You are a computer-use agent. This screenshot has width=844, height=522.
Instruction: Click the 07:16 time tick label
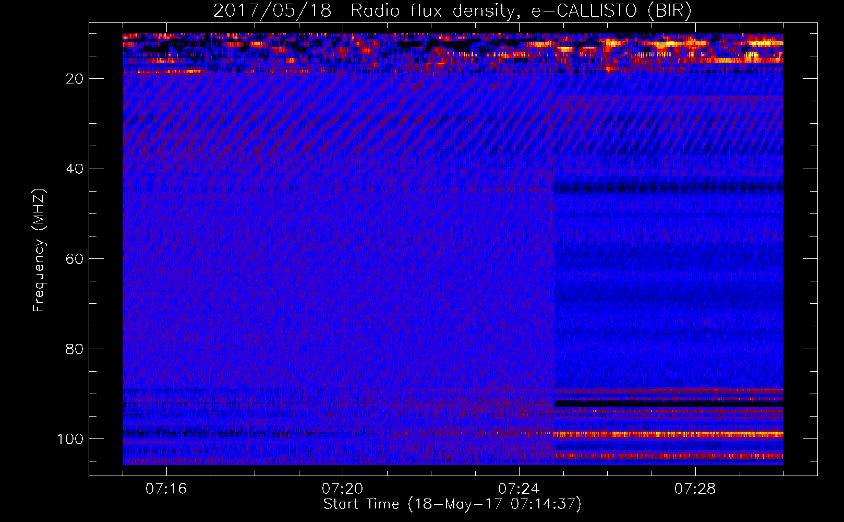pyautogui.click(x=166, y=489)
